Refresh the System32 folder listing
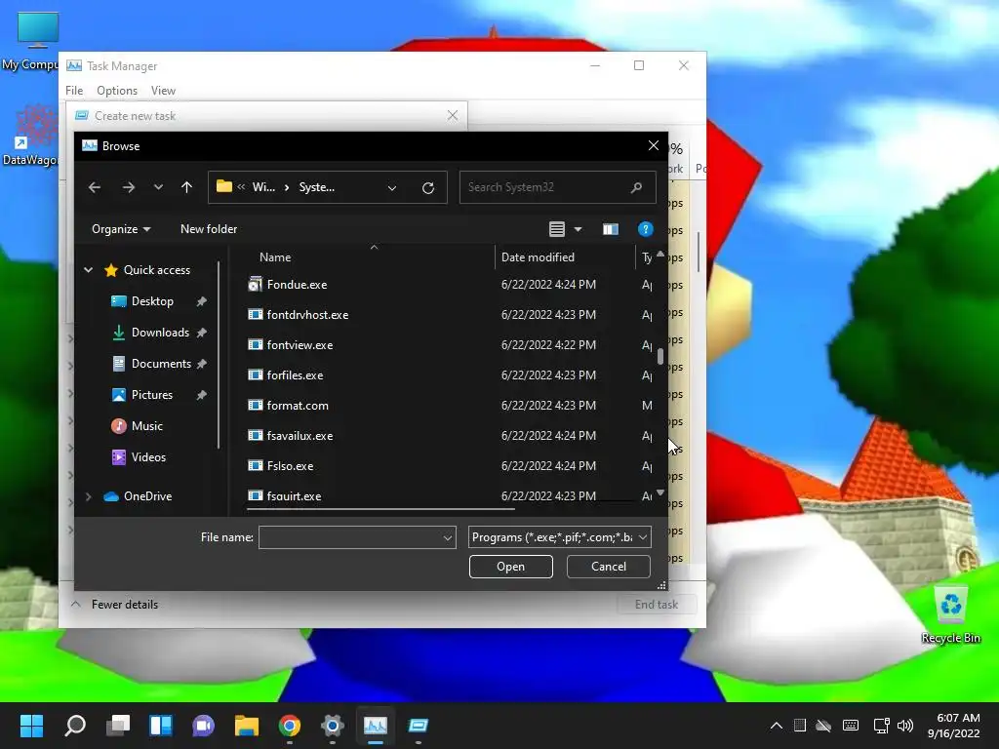This screenshot has height=749, width=999. coord(428,187)
